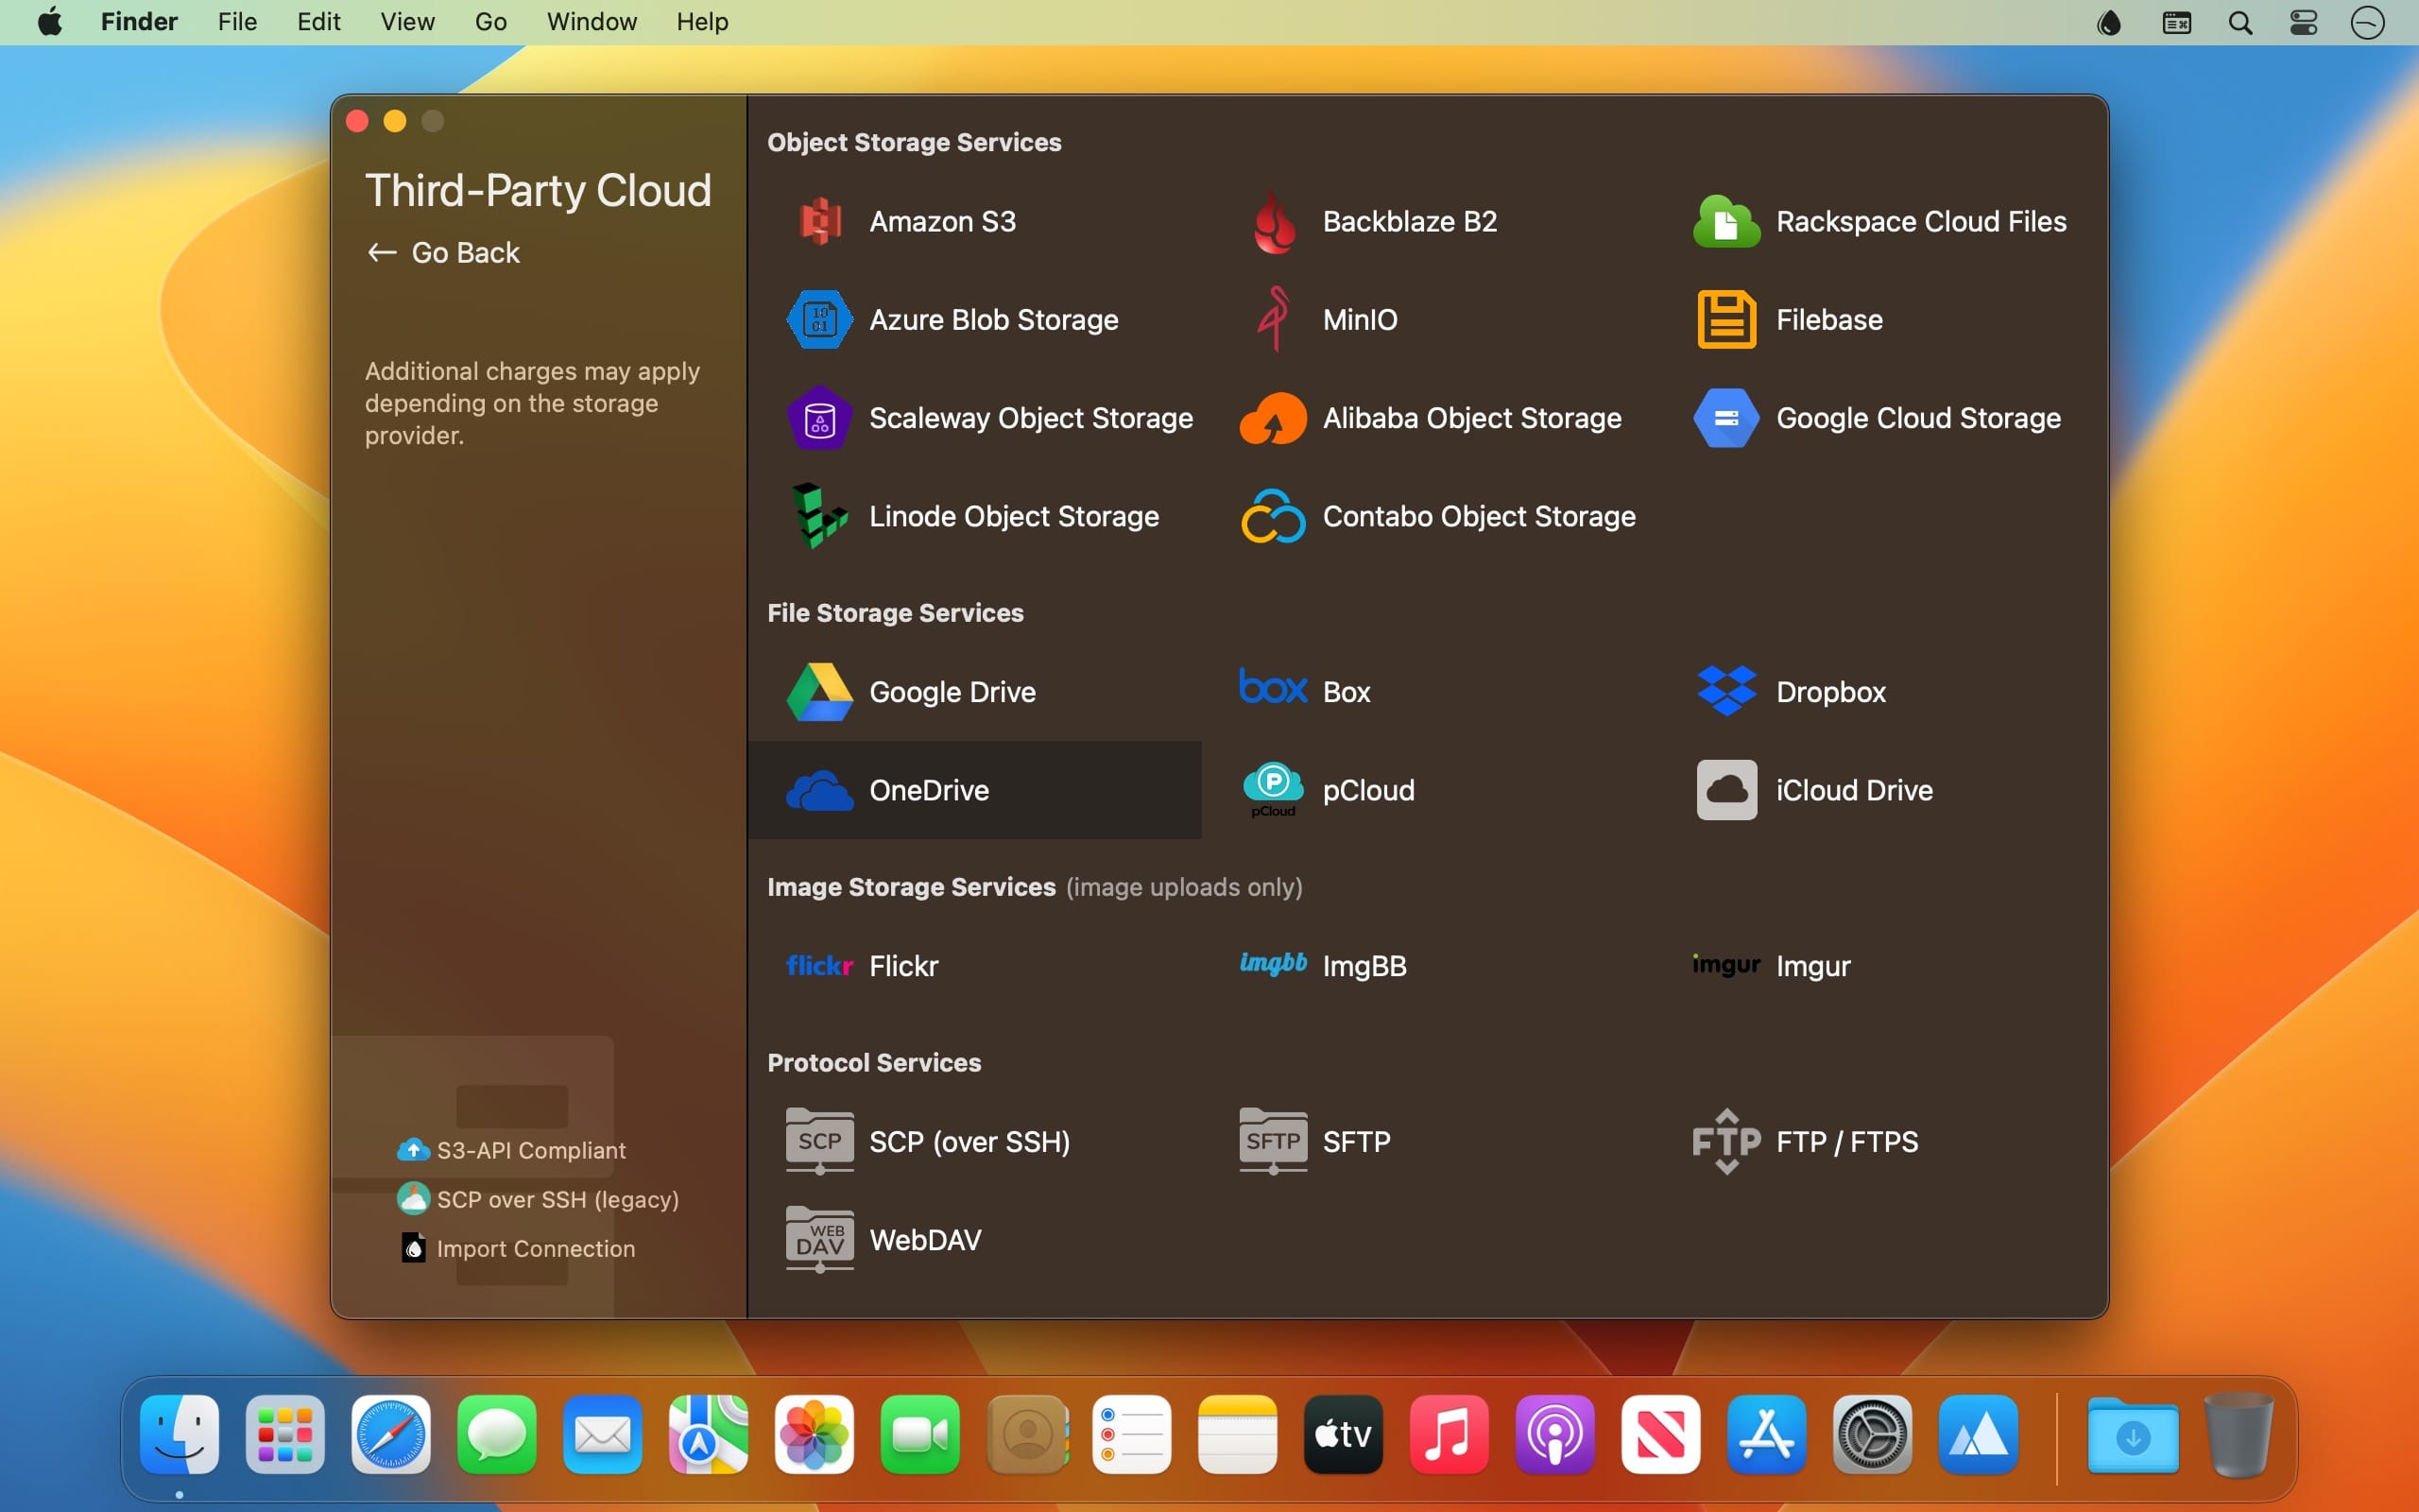Open the Window menu
This screenshot has height=1512, width=2419.
[591, 22]
